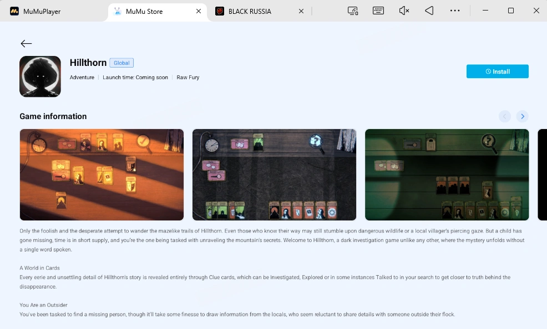This screenshot has height=329, width=547.
Task: Click the MuMuPlayer logo icon
Action: coord(14,12)
